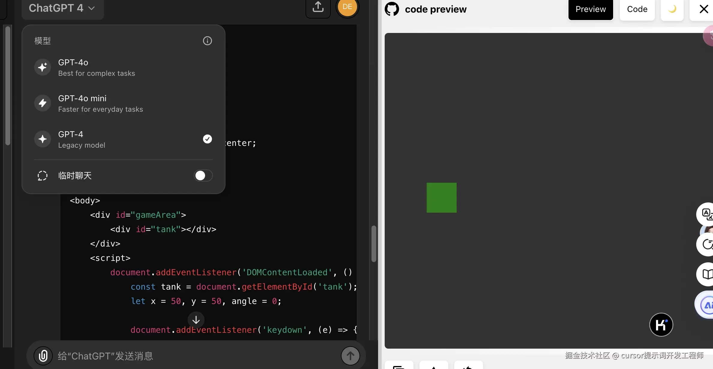Click the model info circle icon
The height and width of the screenshot is (369, 713).
[x=207, y=41]
